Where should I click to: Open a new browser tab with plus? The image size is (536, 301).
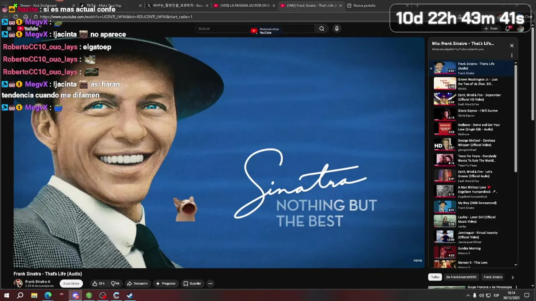(417, 5)
